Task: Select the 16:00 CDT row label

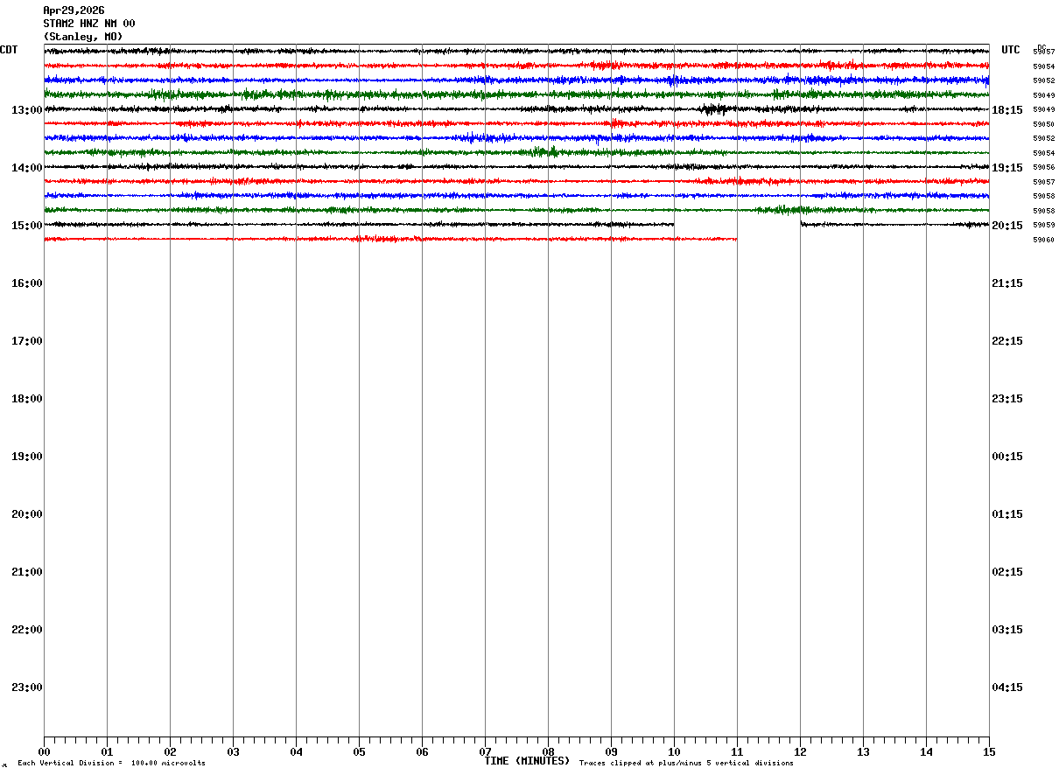Action: coord(27,283)
